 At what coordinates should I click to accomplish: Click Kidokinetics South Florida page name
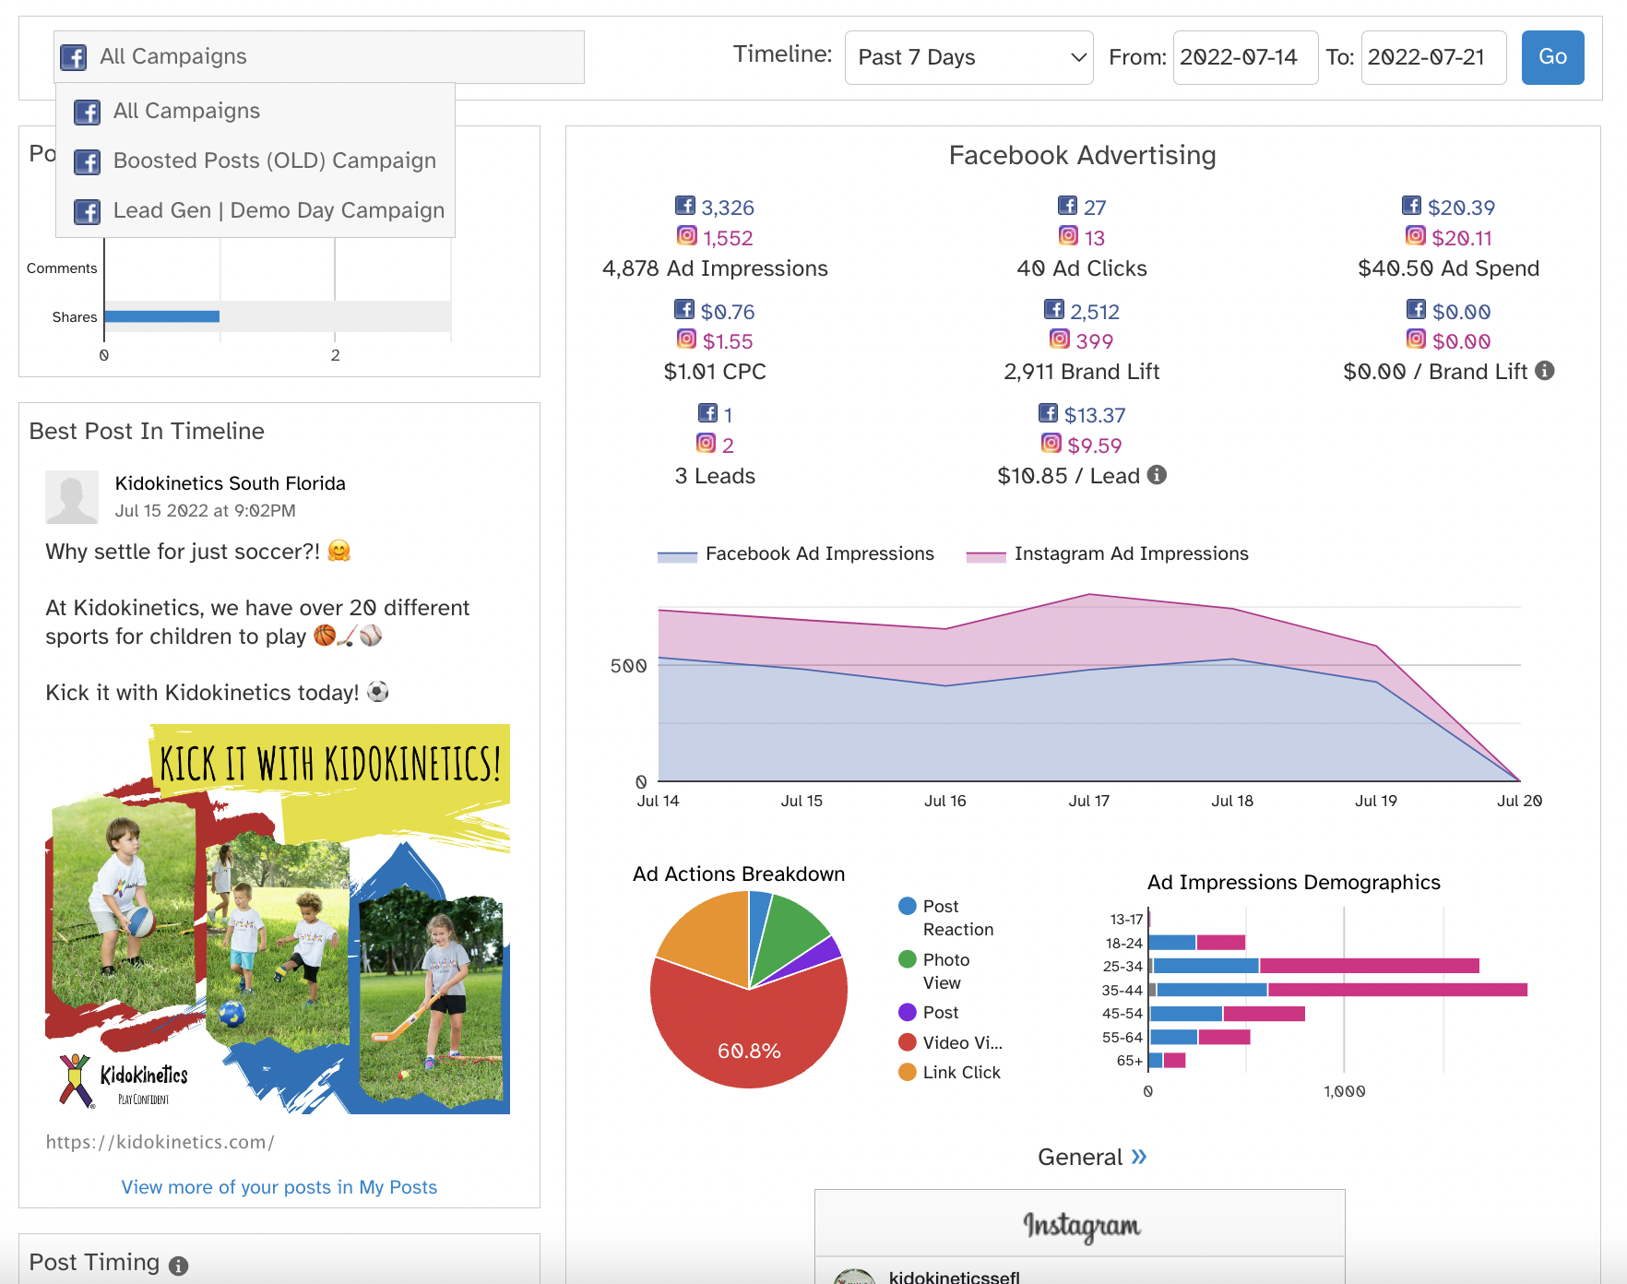pos(231,483)
